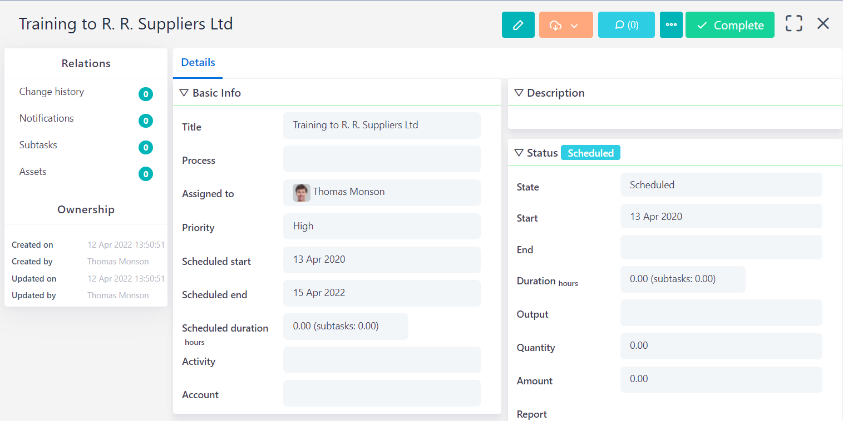Image resolution: width=843 pixels, height=421 pixels.
Task: Click the Scheduled status badge
Action: (590, 152)
